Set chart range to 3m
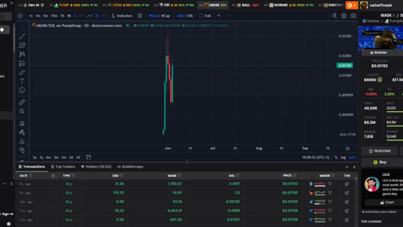 coord(56,157)
